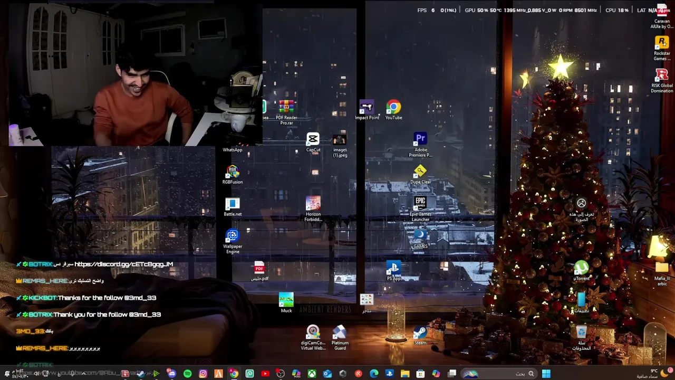
Task: Open Muck game desktop icon
Action: (x=286, y=303)
